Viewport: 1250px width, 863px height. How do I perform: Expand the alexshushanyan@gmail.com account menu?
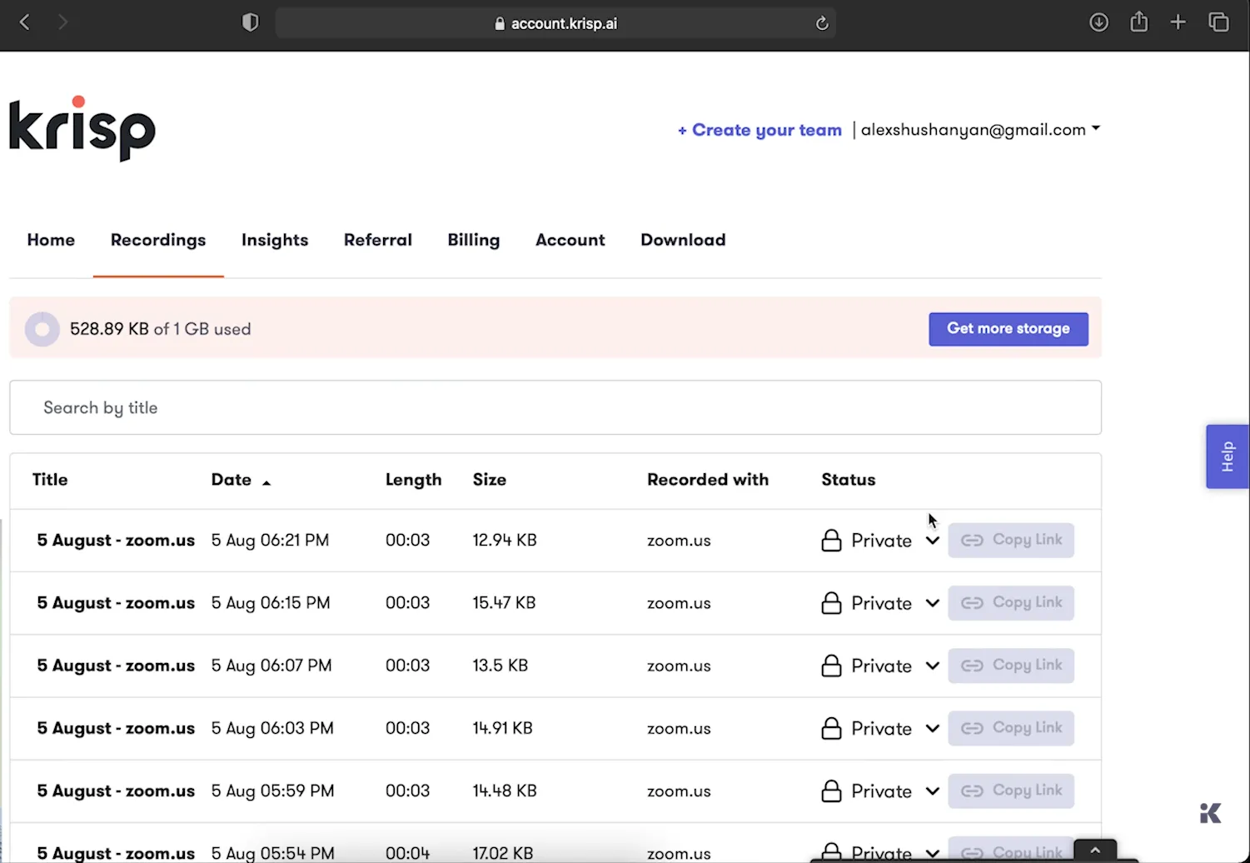coord(980,129)
